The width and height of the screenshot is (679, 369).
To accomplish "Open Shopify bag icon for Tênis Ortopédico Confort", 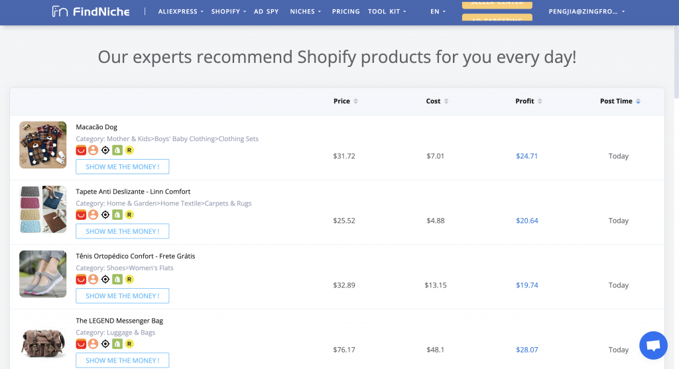I will coord(117,279).
